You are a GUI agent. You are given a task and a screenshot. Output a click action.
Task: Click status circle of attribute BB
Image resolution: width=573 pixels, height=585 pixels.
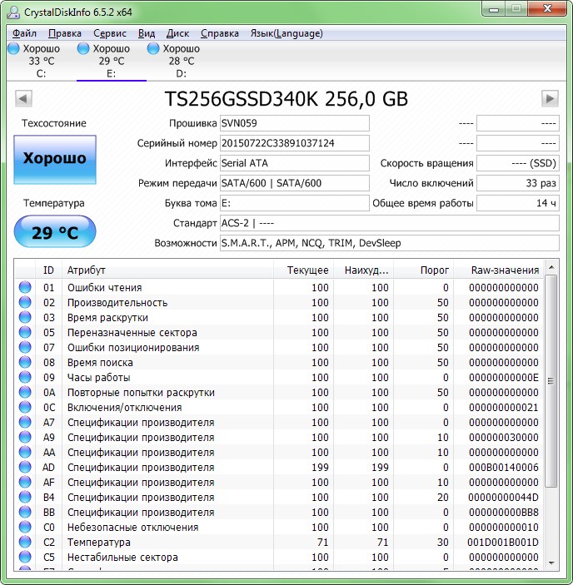tap(25, 512)
